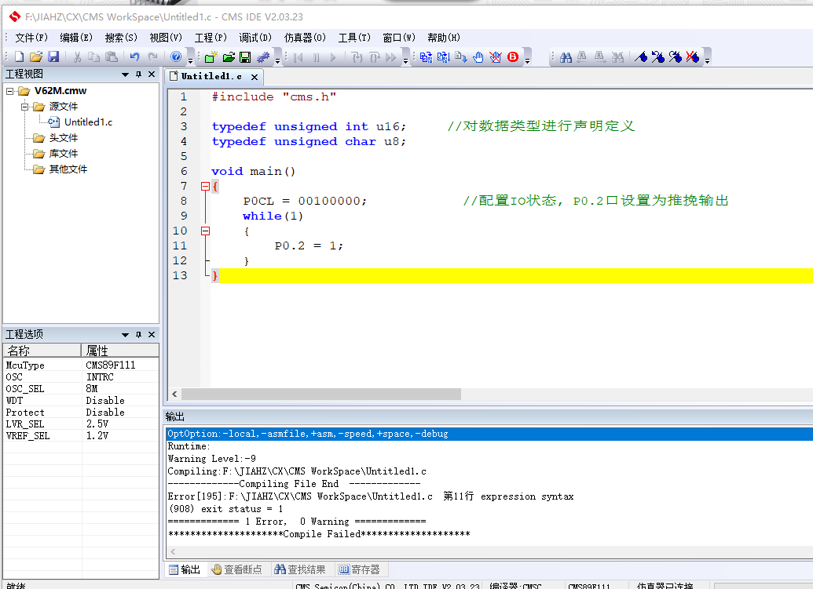Click the open file folder icon
813x589 pixels.
pos(36,57)
